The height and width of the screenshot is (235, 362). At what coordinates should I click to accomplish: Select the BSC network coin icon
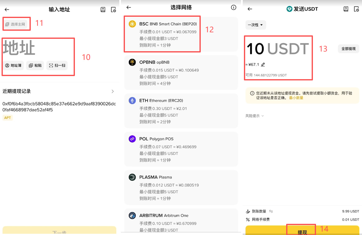tap(132, 24)
